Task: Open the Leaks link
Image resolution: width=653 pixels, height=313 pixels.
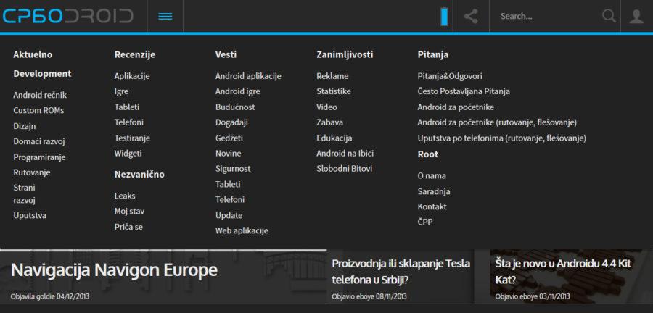Action: pos(125,196)
